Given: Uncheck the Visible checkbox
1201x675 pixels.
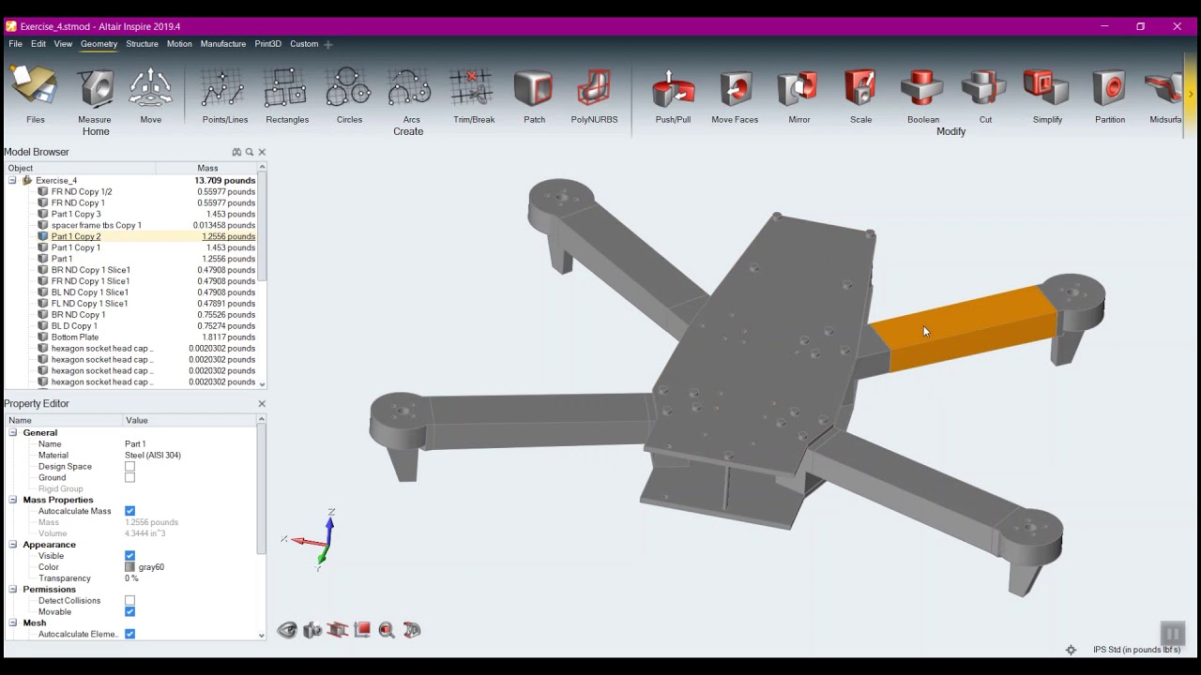Looking at the screenshot, I should tap(129, 556).
